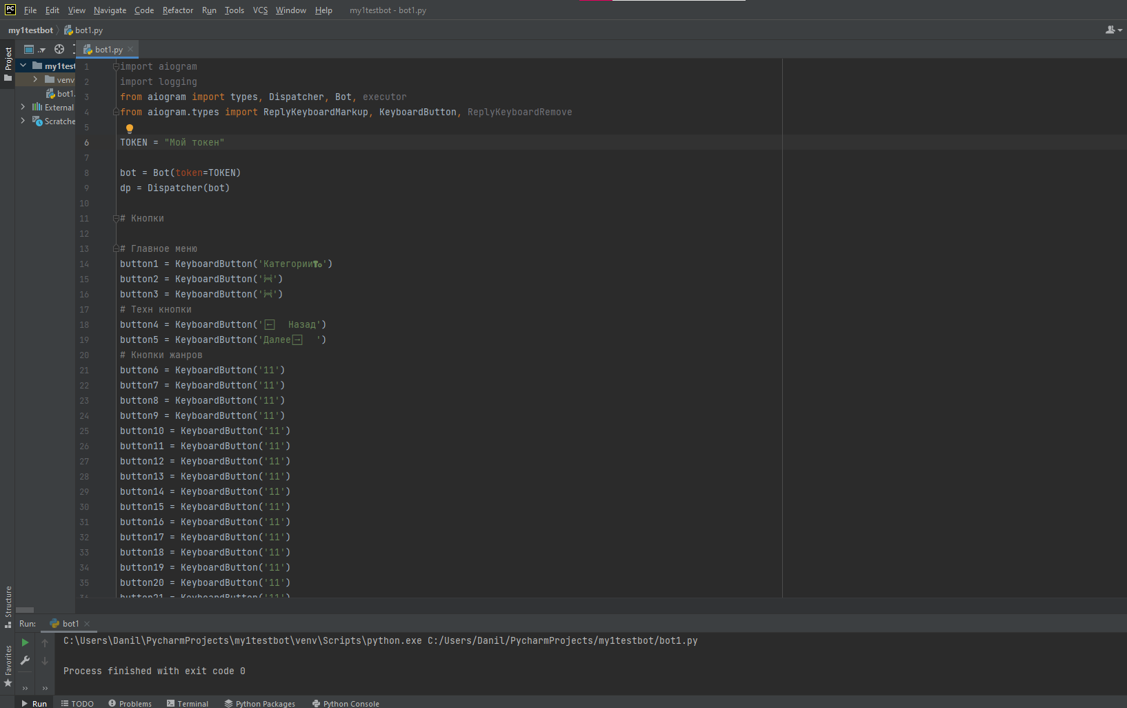Open the Problems tool window
1127x708 pixels.
point(130,703)
